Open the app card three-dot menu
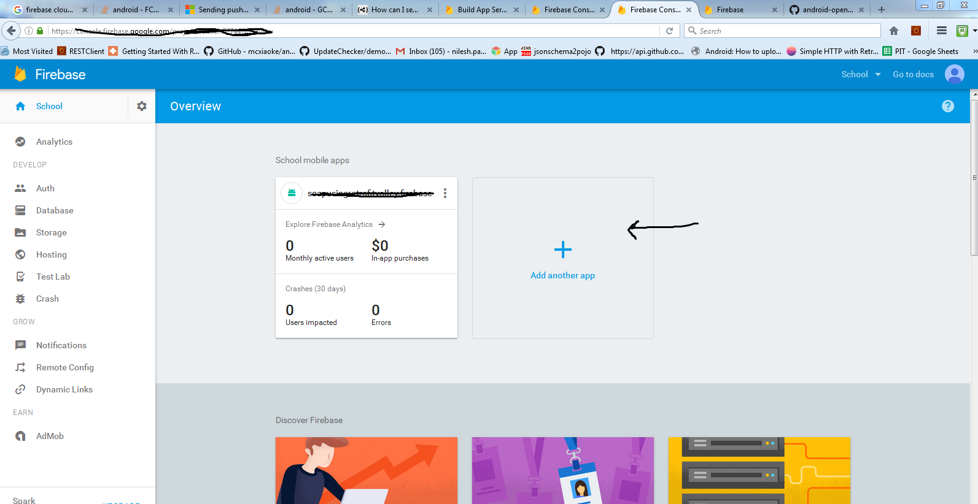 pos(445,193)
